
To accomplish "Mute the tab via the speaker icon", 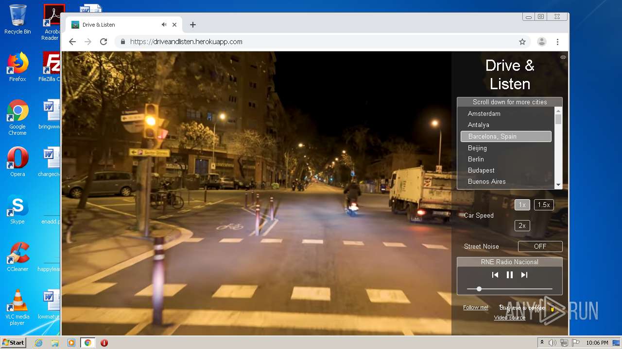I will click(164, 25).
